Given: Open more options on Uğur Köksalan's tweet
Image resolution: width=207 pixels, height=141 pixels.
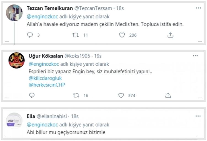Looking at the screenshot, I should 195,56.
